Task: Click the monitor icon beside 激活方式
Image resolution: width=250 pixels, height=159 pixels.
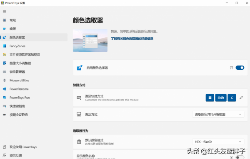Action: [79, 114]
